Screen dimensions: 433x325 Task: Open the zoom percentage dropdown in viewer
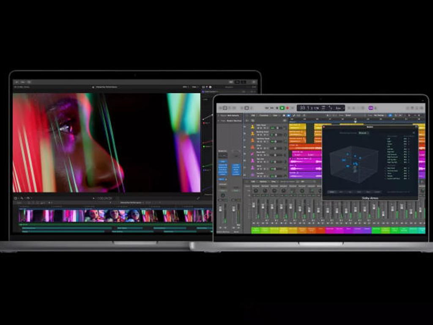(185, 87)
